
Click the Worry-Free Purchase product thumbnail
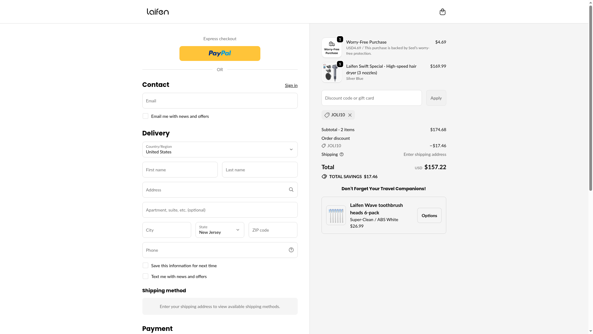click(331, 48)
